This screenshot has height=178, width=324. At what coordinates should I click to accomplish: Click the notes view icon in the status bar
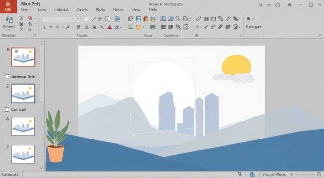[x=252, y=174]
